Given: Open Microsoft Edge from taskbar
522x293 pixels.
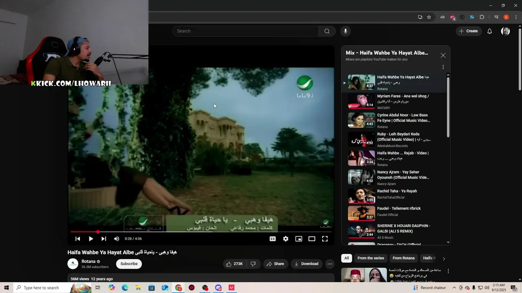Looking at the screenshot, I should 125,288.
